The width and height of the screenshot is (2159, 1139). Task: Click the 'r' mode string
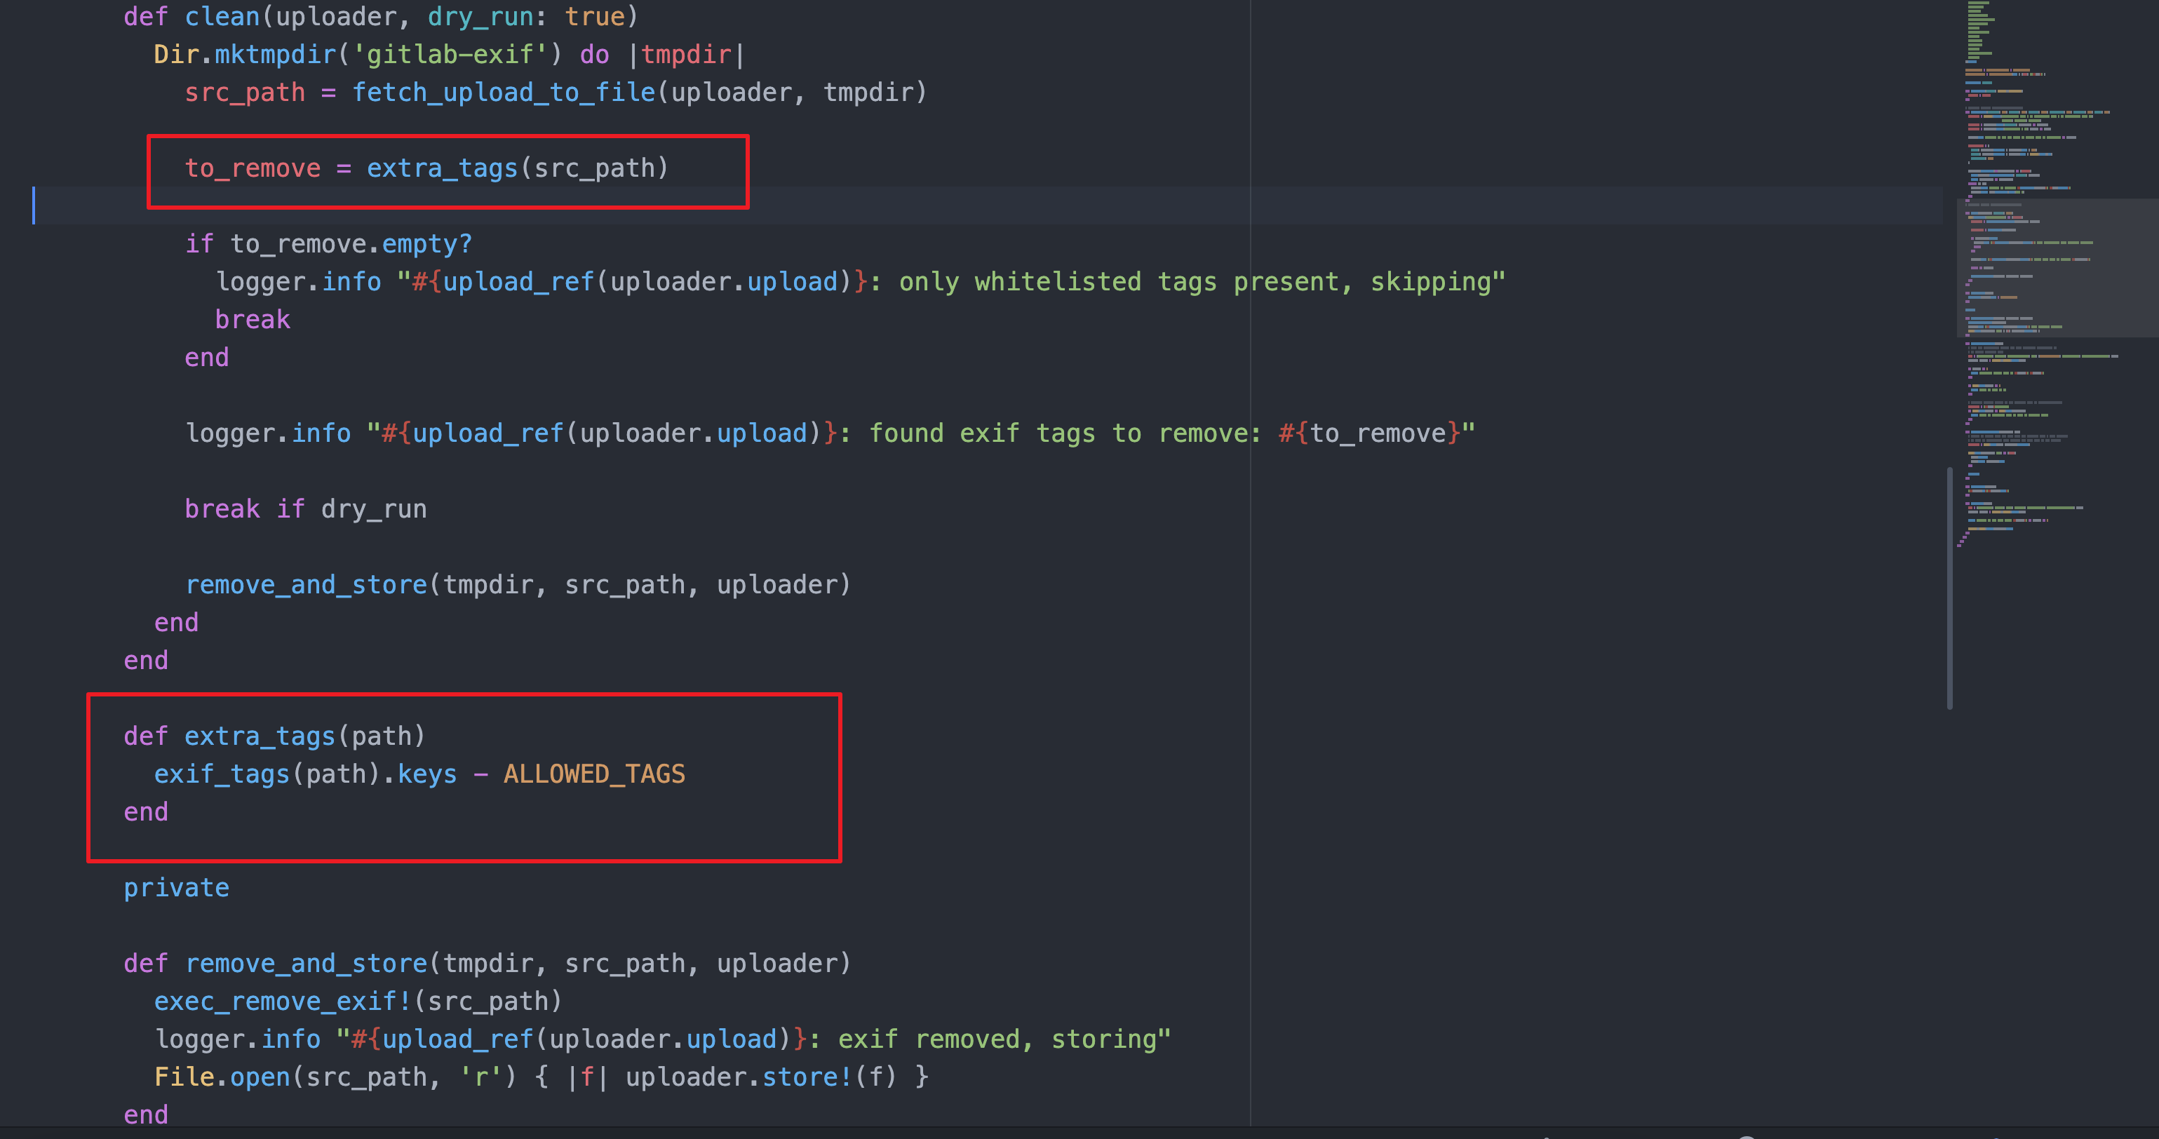coord(480,1077)
